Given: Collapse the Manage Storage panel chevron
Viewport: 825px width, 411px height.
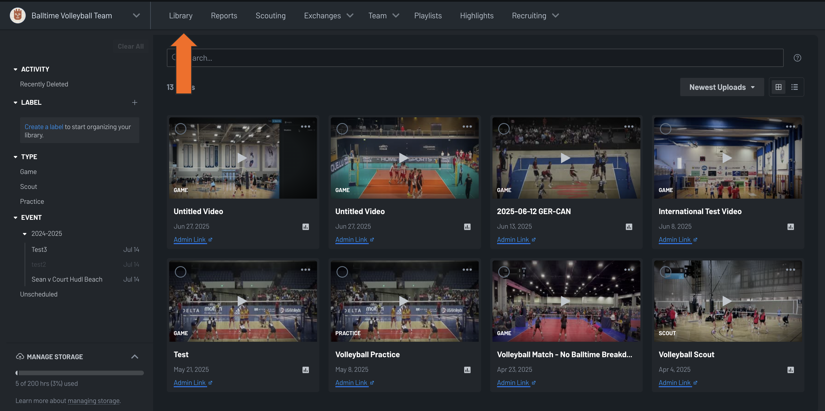Looking at the screenshot, I should pyautogui.click(x=135, y=357).
